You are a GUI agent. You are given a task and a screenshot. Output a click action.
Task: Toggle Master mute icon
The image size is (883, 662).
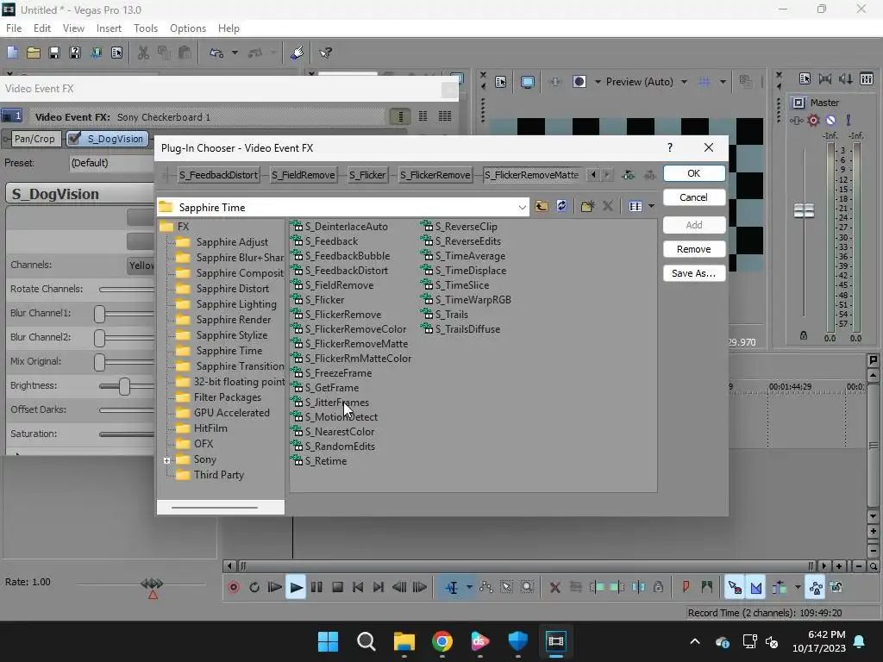coord(830,120)
